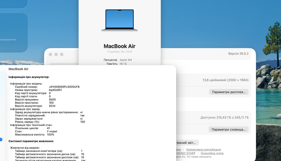The image size is (281, 161).
Task: Click the Максимальна ємність 100% row
Action: pyautogui.click(x=34, y=135)
